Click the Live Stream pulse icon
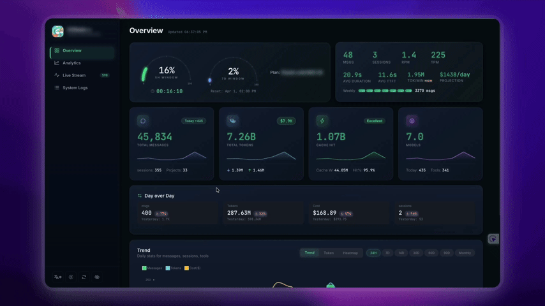 pos(57,75)
